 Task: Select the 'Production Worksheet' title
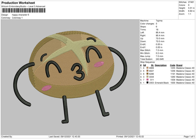tap(18, 3)
